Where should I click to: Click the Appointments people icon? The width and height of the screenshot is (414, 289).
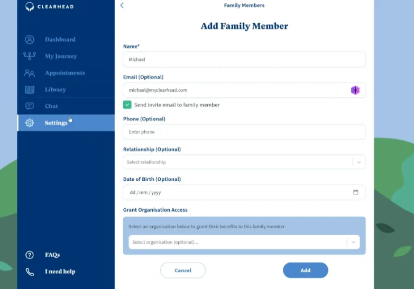click(x=29, y=73)
